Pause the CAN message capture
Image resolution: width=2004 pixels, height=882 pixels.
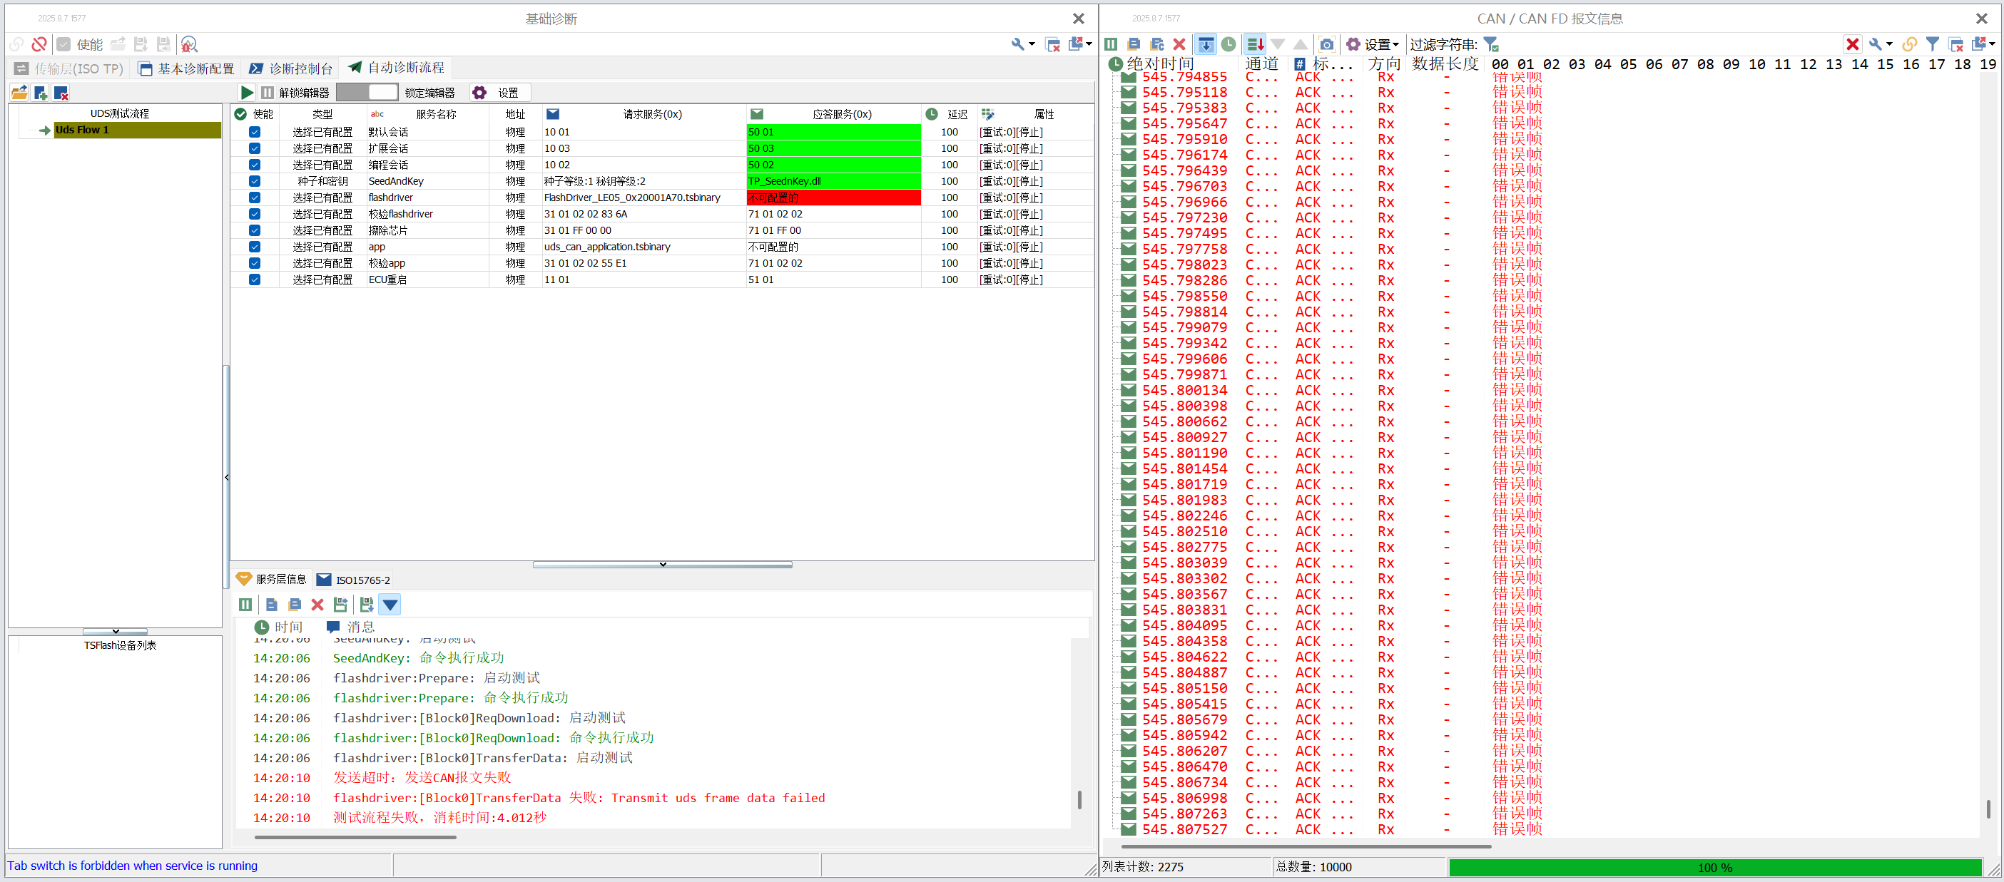tap(1110, 44)
